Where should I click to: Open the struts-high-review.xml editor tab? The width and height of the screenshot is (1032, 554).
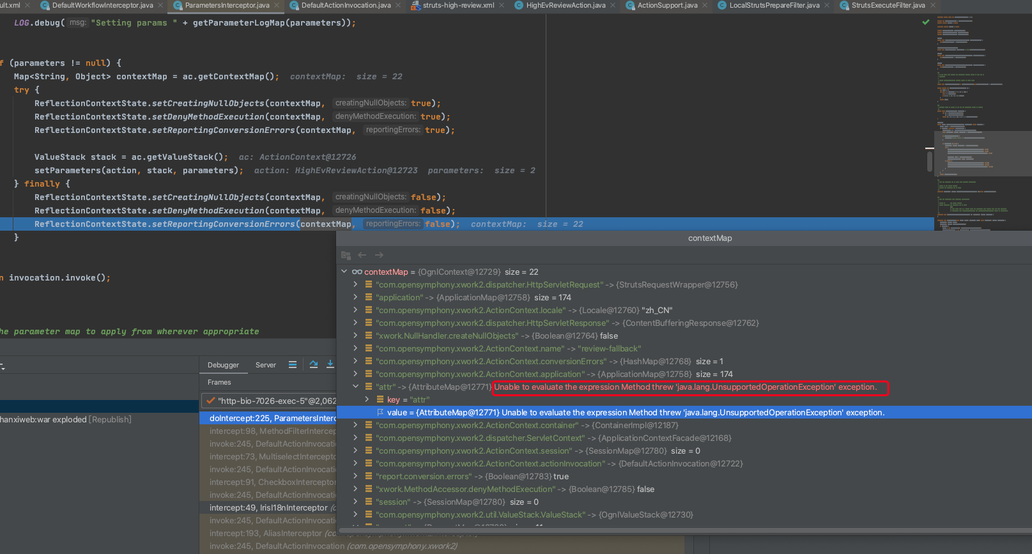click(x=458, y=5)
